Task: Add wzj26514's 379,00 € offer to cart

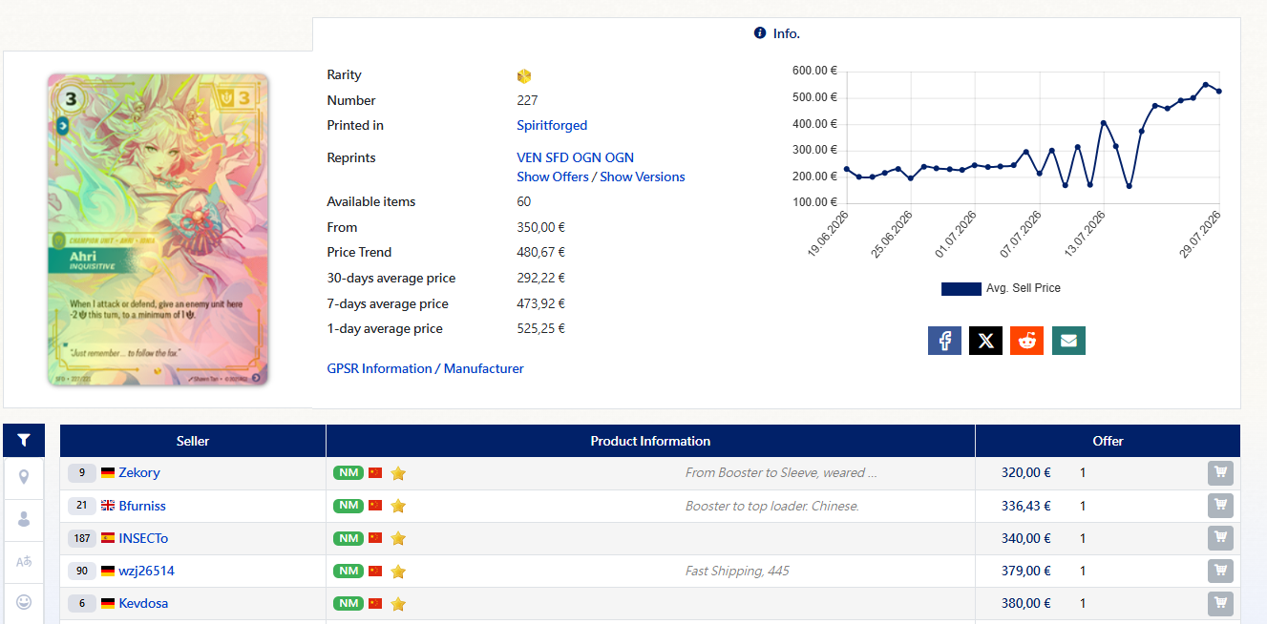Action: (x=1220, y=571)
